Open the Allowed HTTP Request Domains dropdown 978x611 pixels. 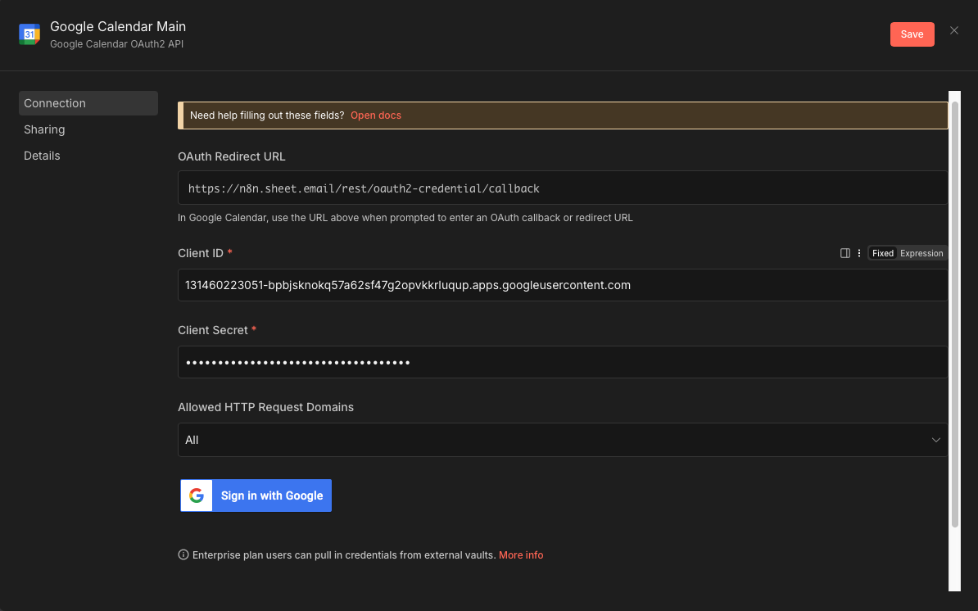coord(563,440)
